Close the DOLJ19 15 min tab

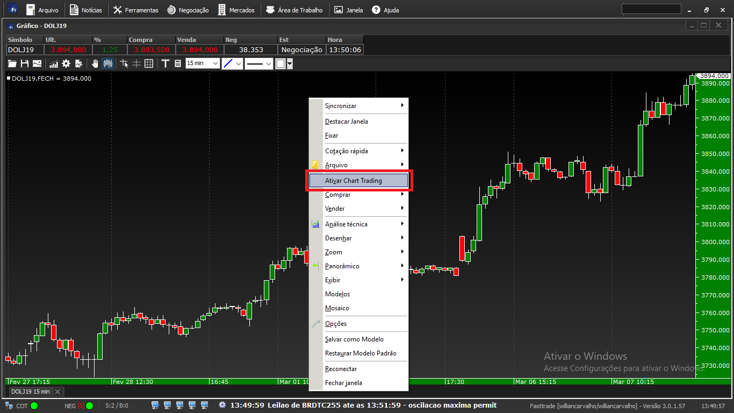pos(58,391)
